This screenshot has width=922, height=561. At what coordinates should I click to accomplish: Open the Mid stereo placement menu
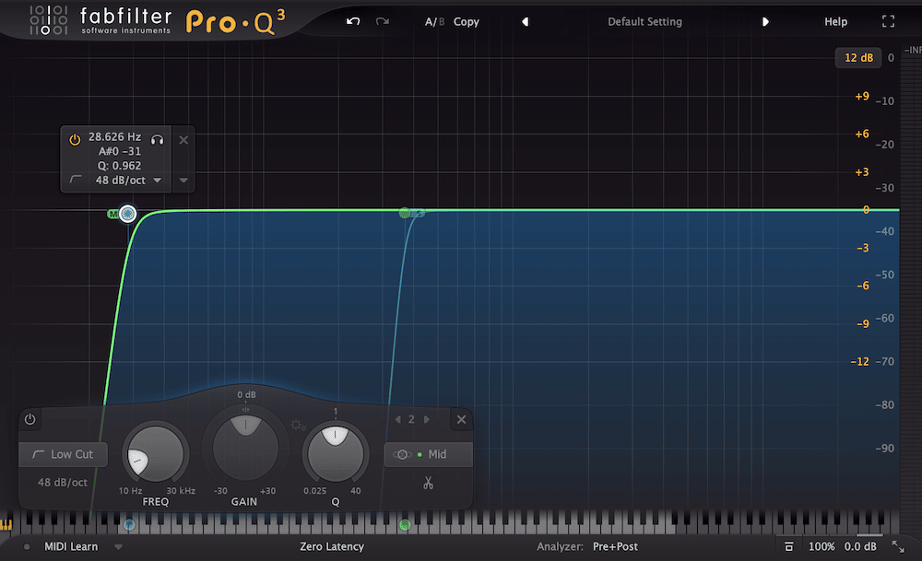point(428,454)
